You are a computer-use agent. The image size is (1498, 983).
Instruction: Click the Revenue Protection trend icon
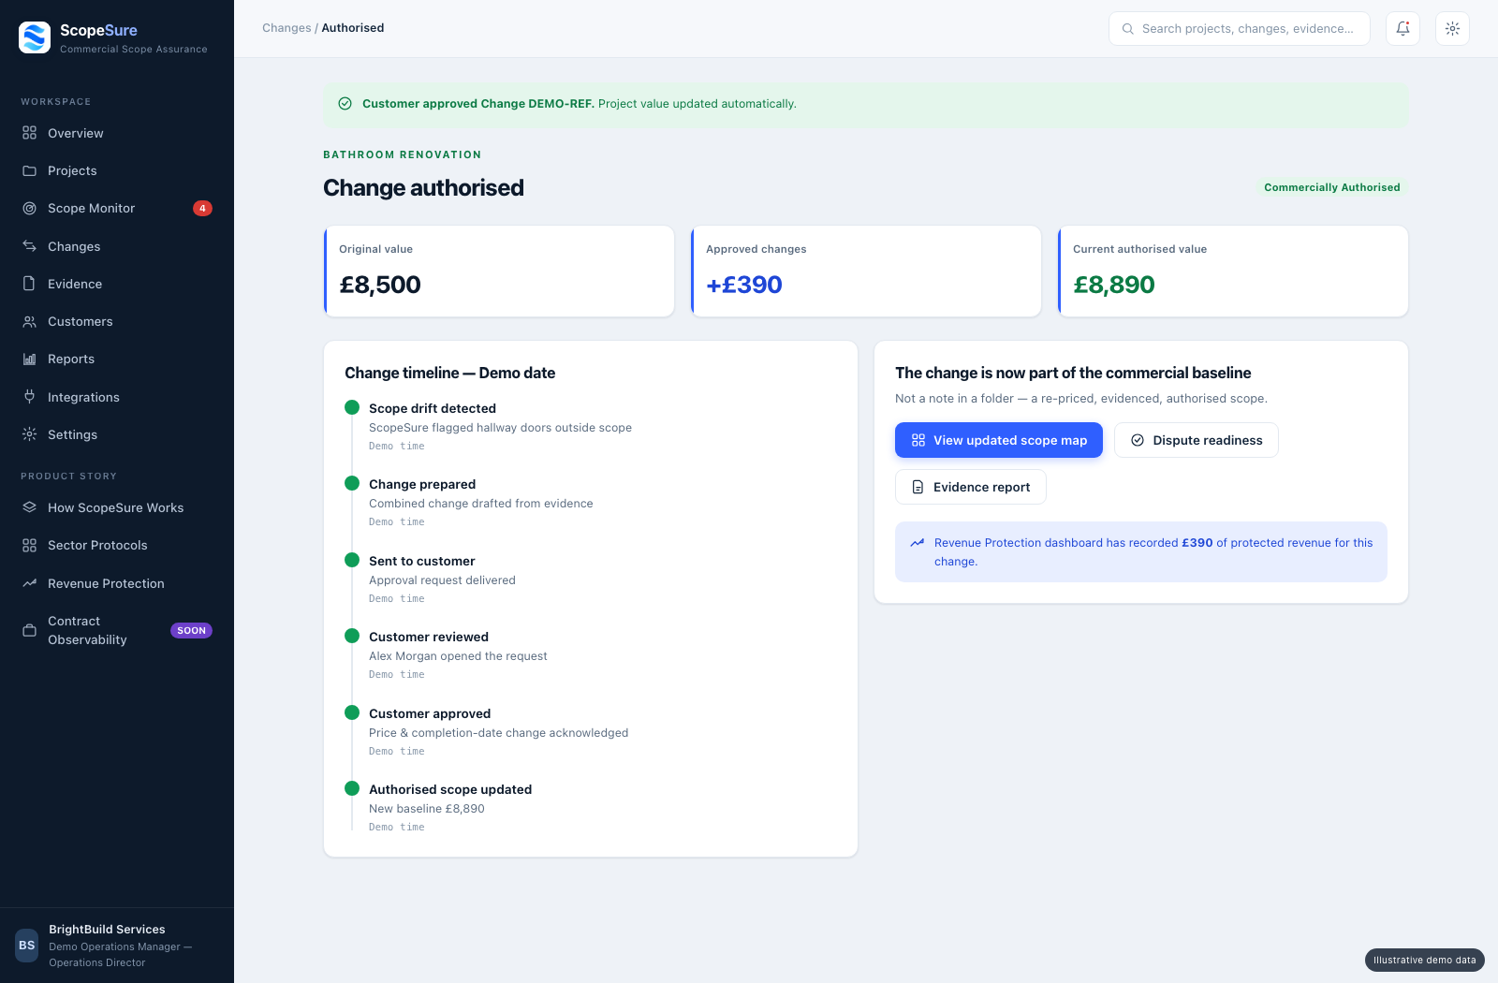pos(30,583)
